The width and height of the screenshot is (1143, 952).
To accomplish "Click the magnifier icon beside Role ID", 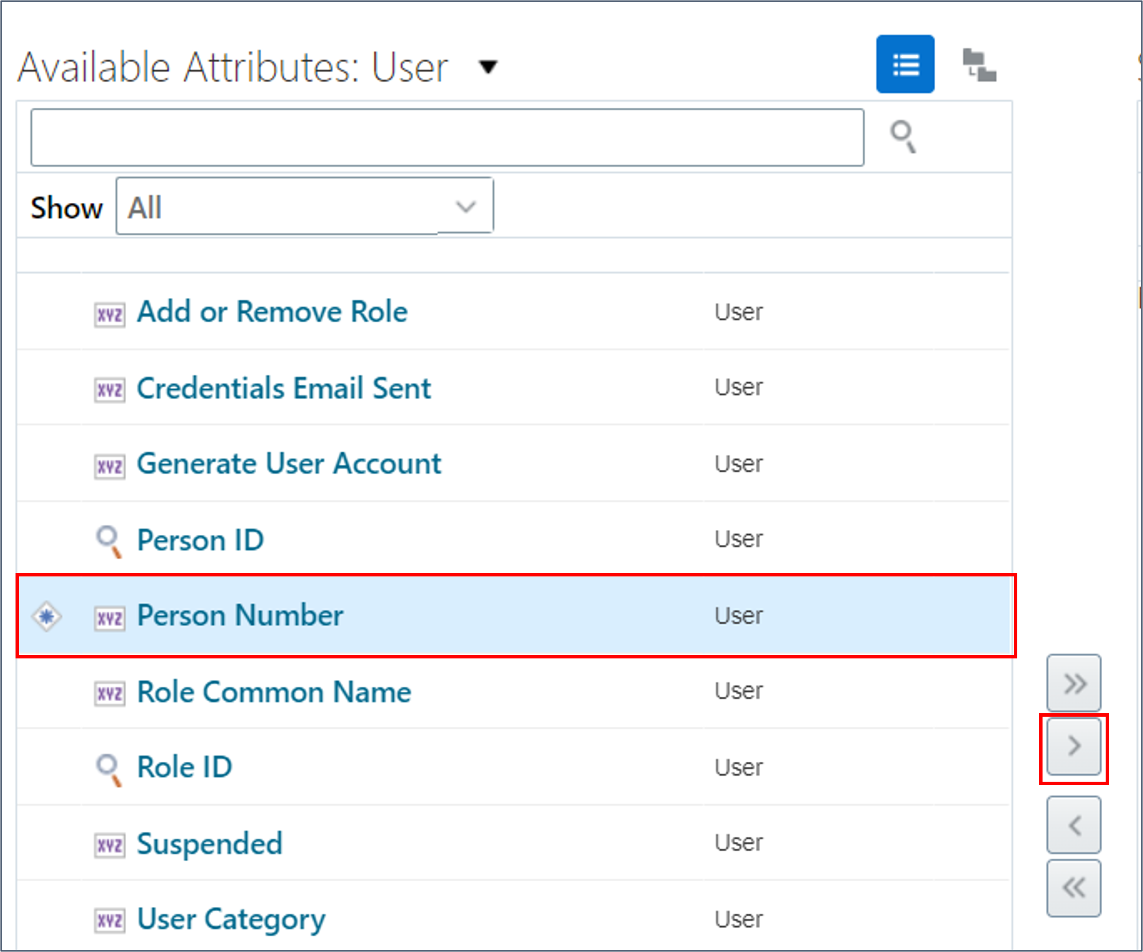I will 108,768.
